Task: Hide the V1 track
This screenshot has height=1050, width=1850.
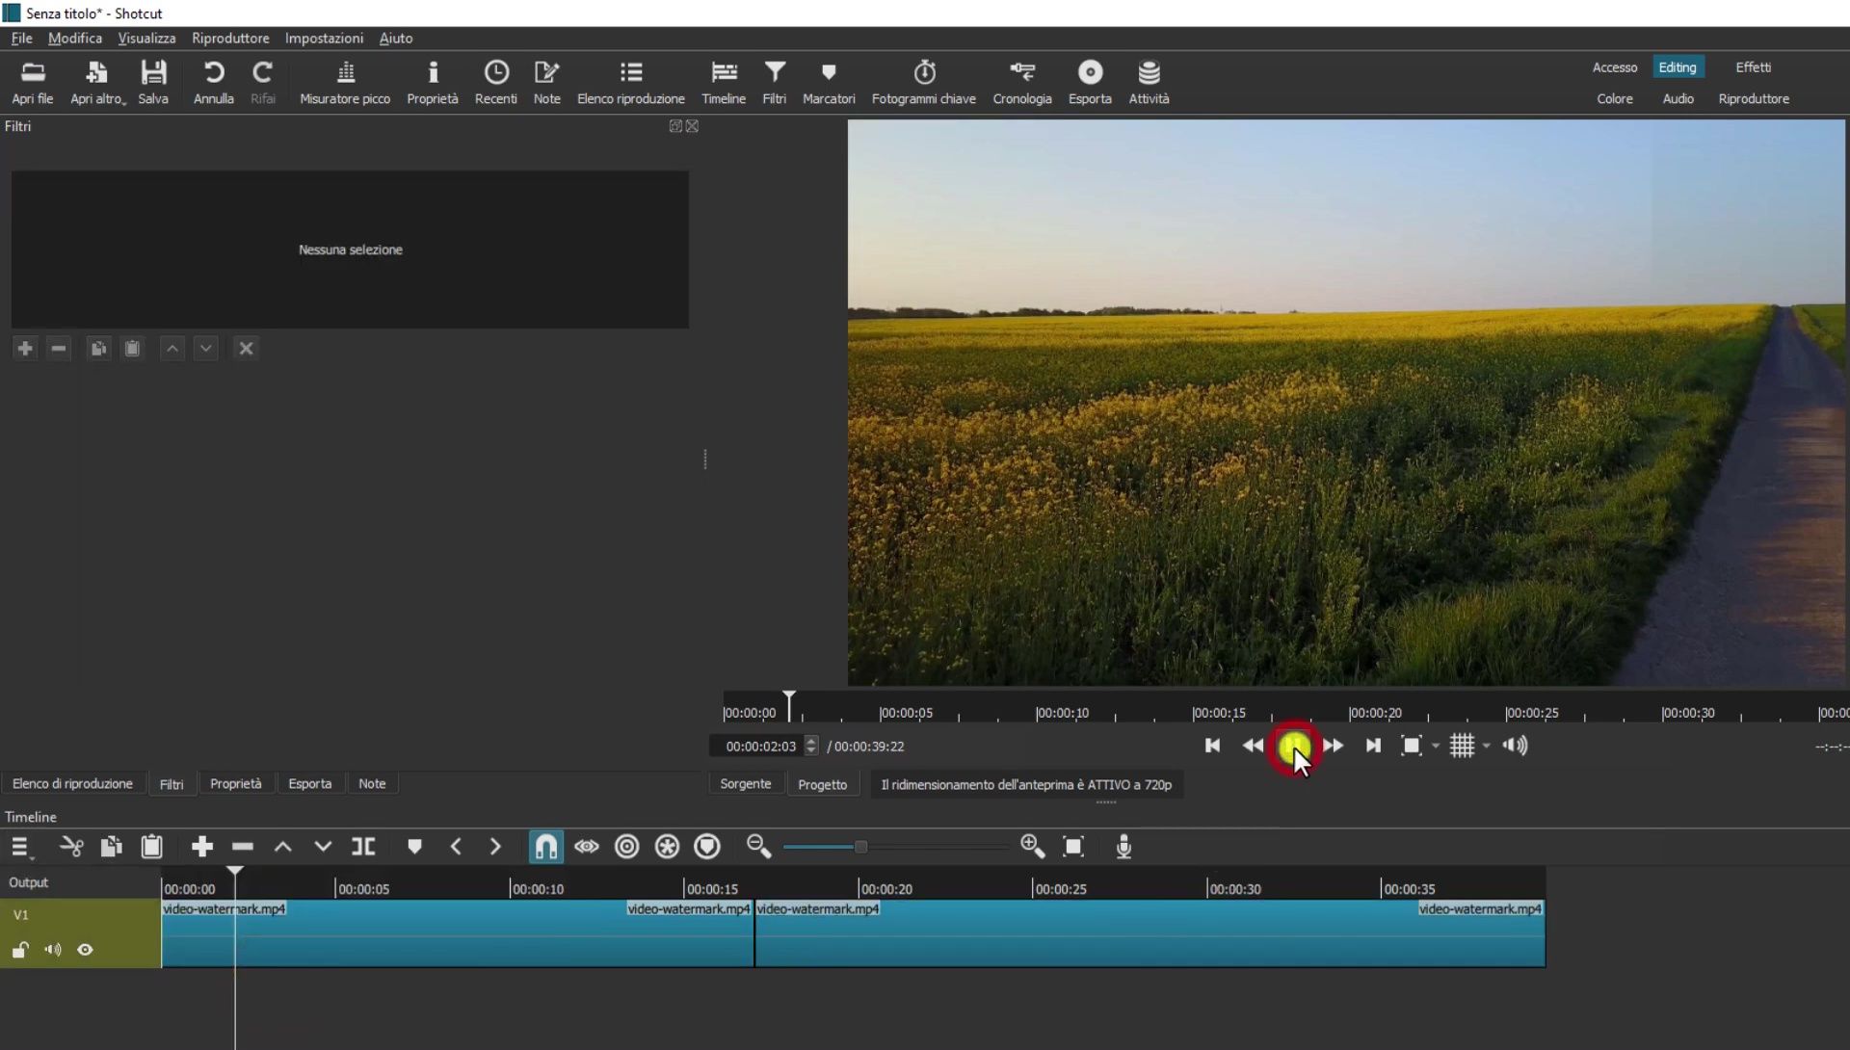Action: tap(86, 951)
